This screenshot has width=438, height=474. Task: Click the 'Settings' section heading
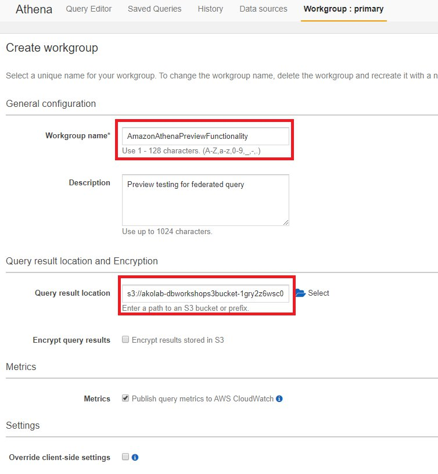pyautogui.click(x=23, y=425)
